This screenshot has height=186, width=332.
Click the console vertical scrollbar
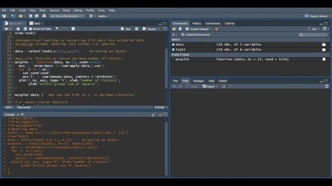(167, 148)
